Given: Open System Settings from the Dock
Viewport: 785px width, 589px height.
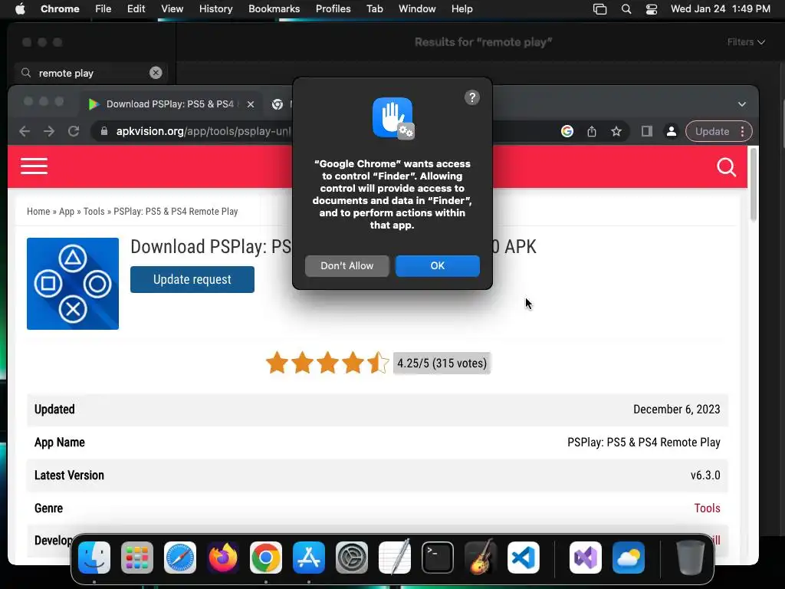Looking at the screenshot, I should (351, 558).
